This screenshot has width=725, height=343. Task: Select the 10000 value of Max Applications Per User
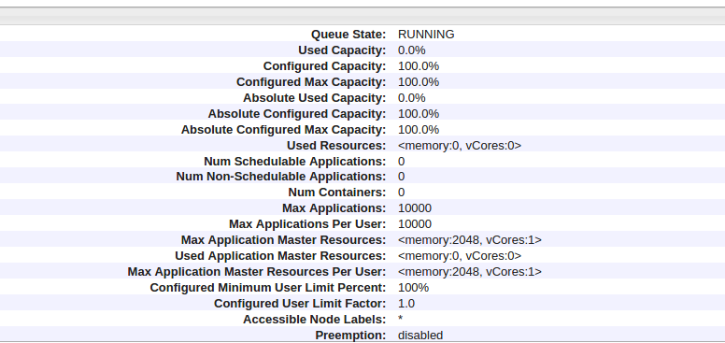pos(415,223)
